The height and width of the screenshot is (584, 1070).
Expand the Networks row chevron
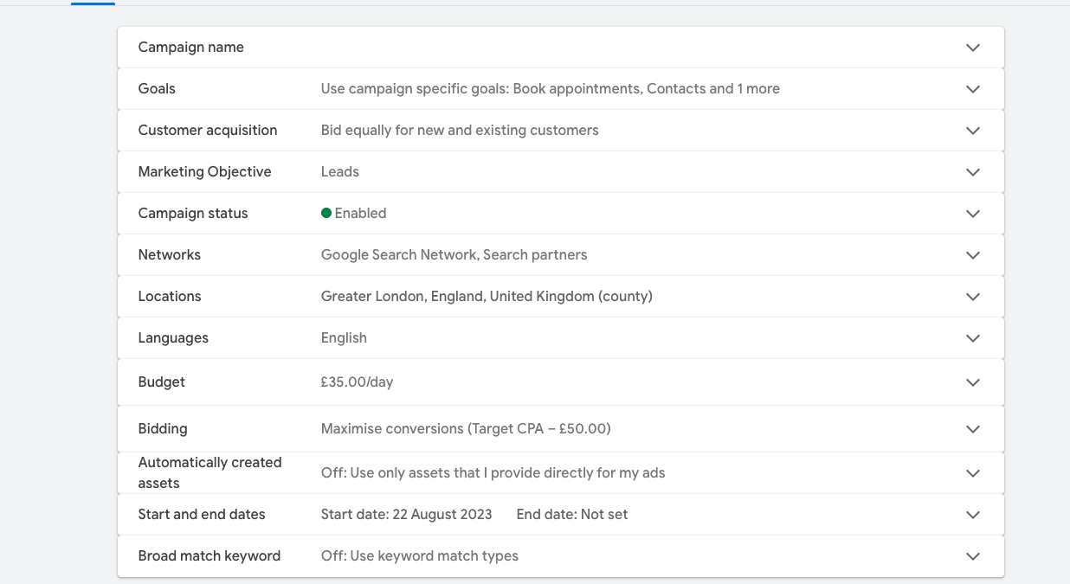[x=973, y=255]
